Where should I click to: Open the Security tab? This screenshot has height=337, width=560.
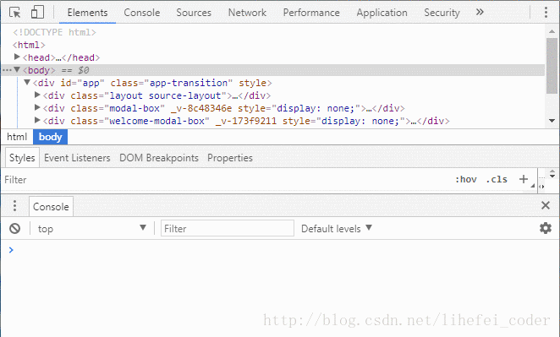(442, 13)
